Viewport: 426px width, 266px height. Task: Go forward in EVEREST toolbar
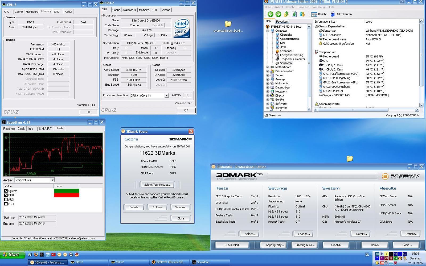tap(278, 14)
